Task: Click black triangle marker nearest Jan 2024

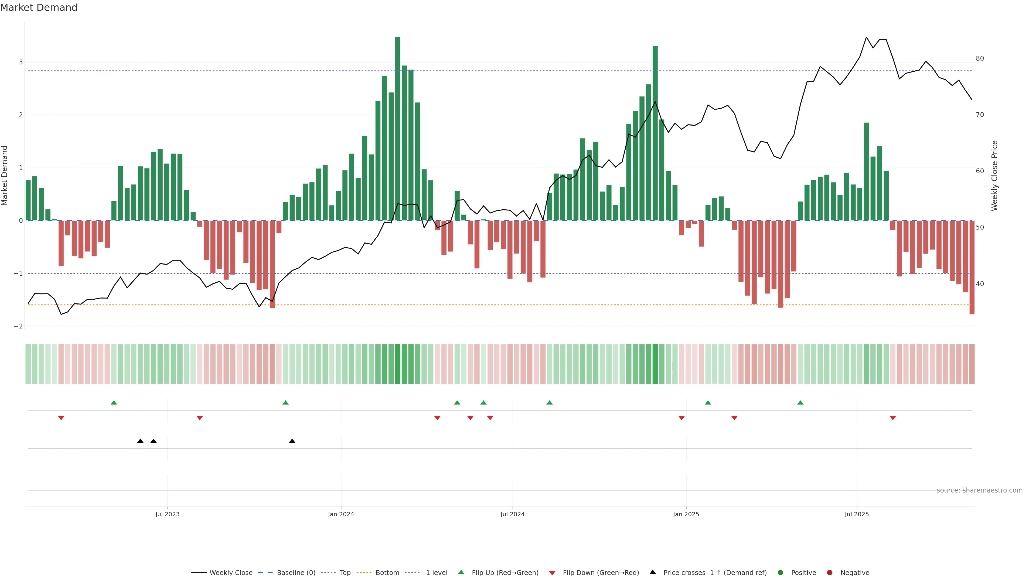Action: pyautogui.click(x=292, y=441)
